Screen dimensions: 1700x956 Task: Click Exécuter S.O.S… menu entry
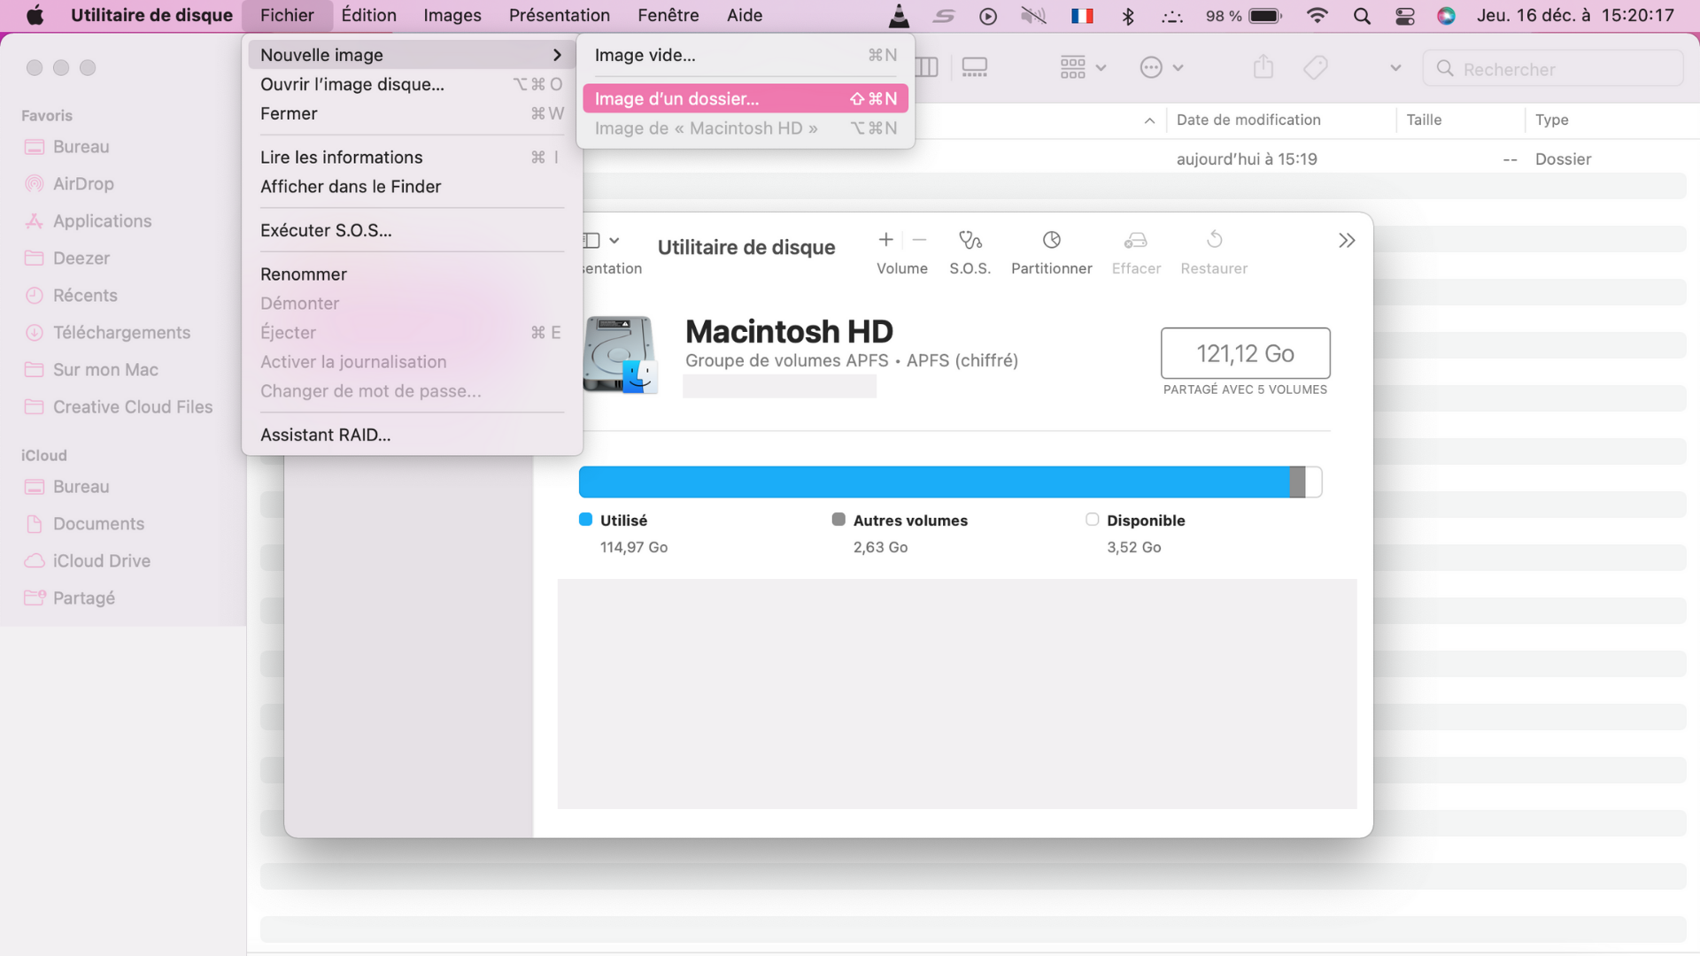(x=326, y=230)
